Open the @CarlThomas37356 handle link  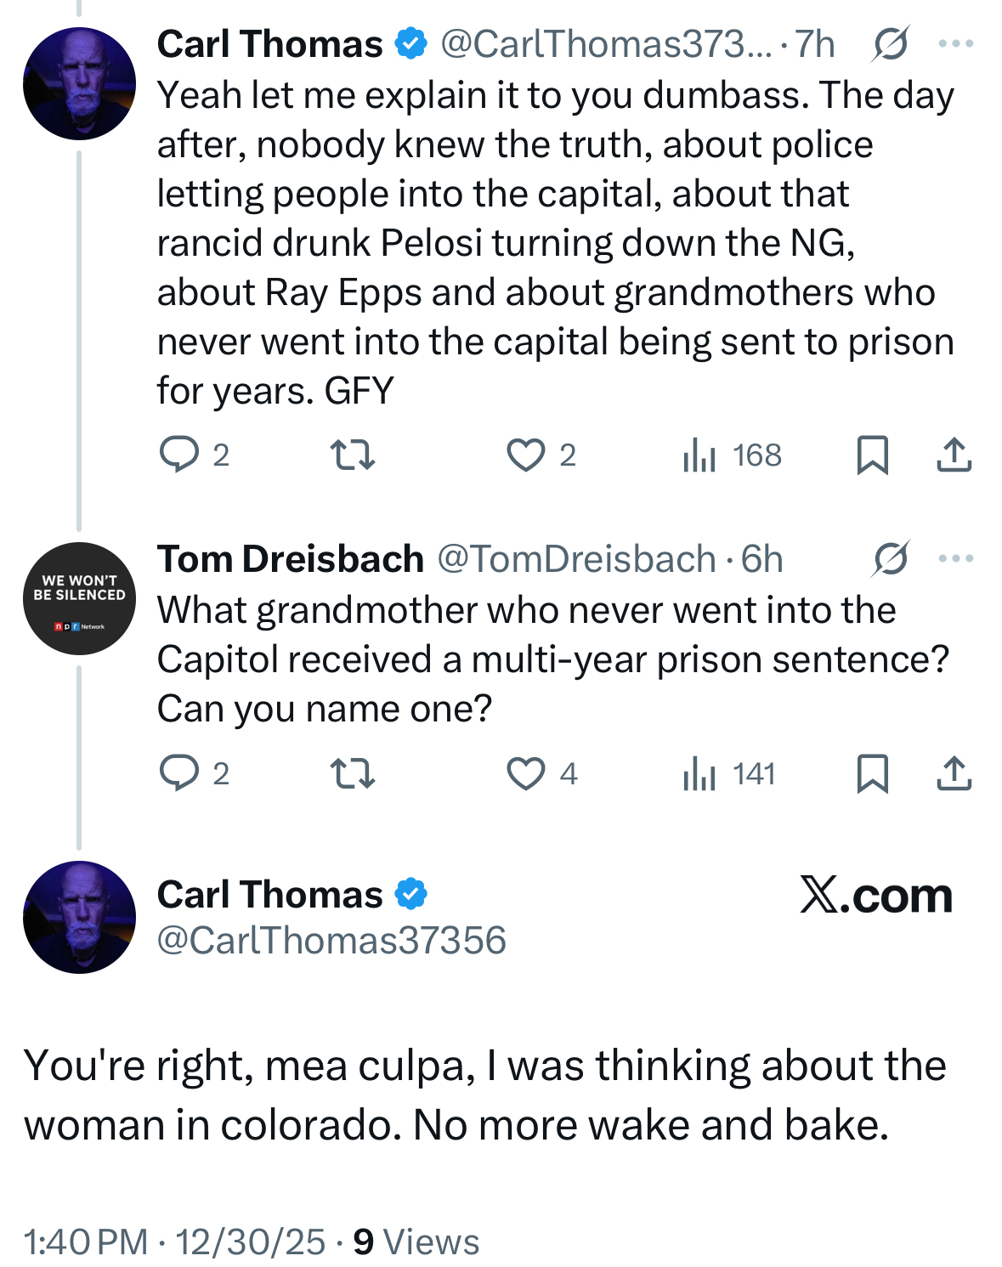331,941
